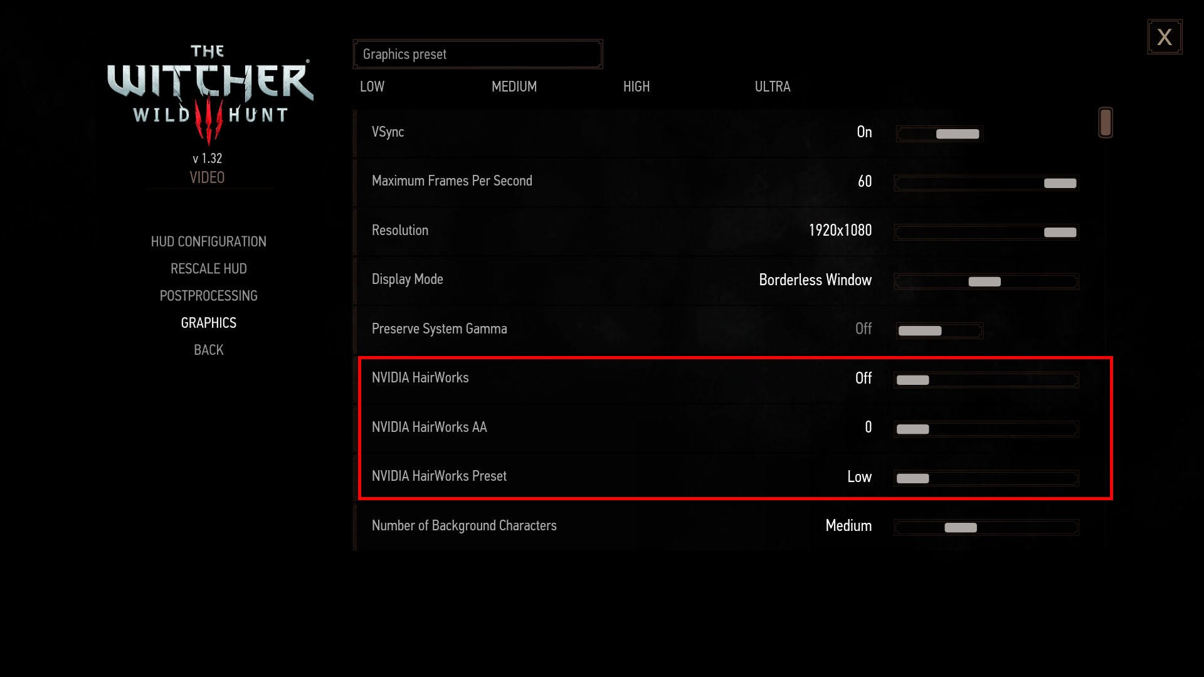Select the ULTRA graphics preset
The image size is (1204, 677).
point(771,86)
